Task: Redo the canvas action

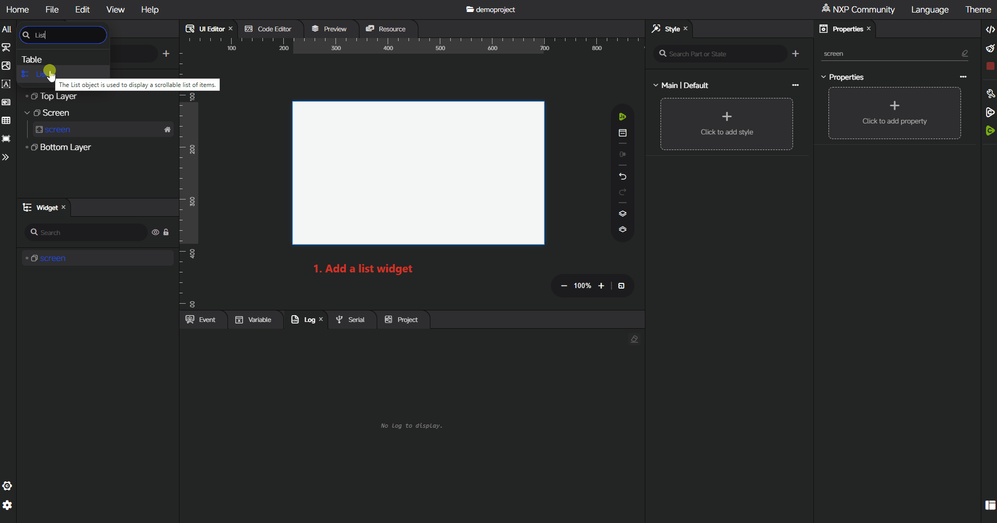Action: 622,192
